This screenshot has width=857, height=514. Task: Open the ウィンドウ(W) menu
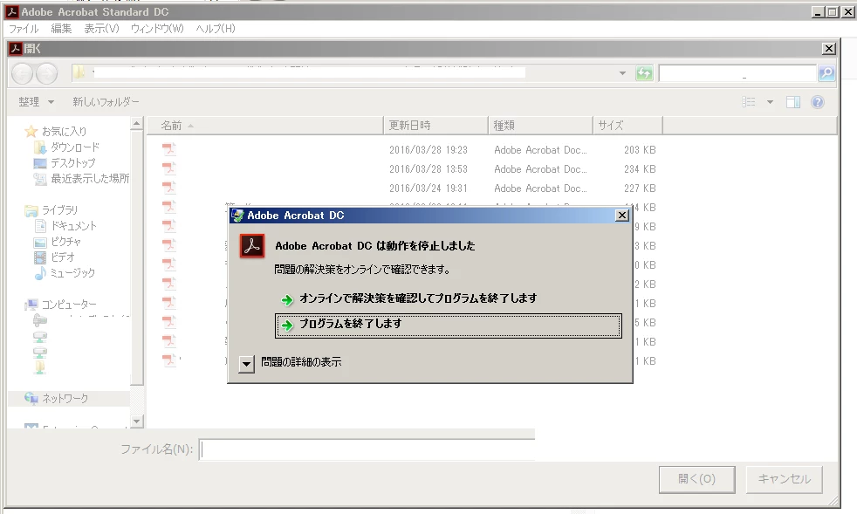[157, 29]
